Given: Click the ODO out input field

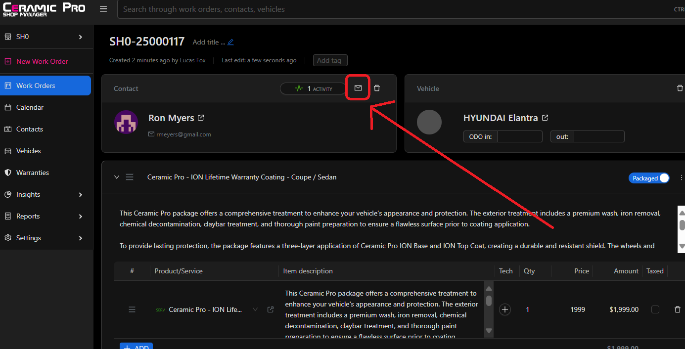Looking at the screenshot, I should [599, 136].
